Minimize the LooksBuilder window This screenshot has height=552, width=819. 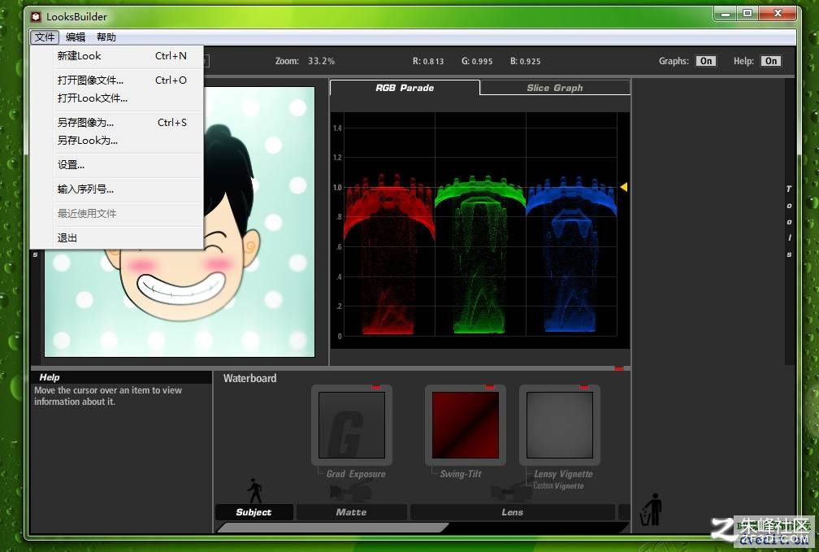click(726, 14)
